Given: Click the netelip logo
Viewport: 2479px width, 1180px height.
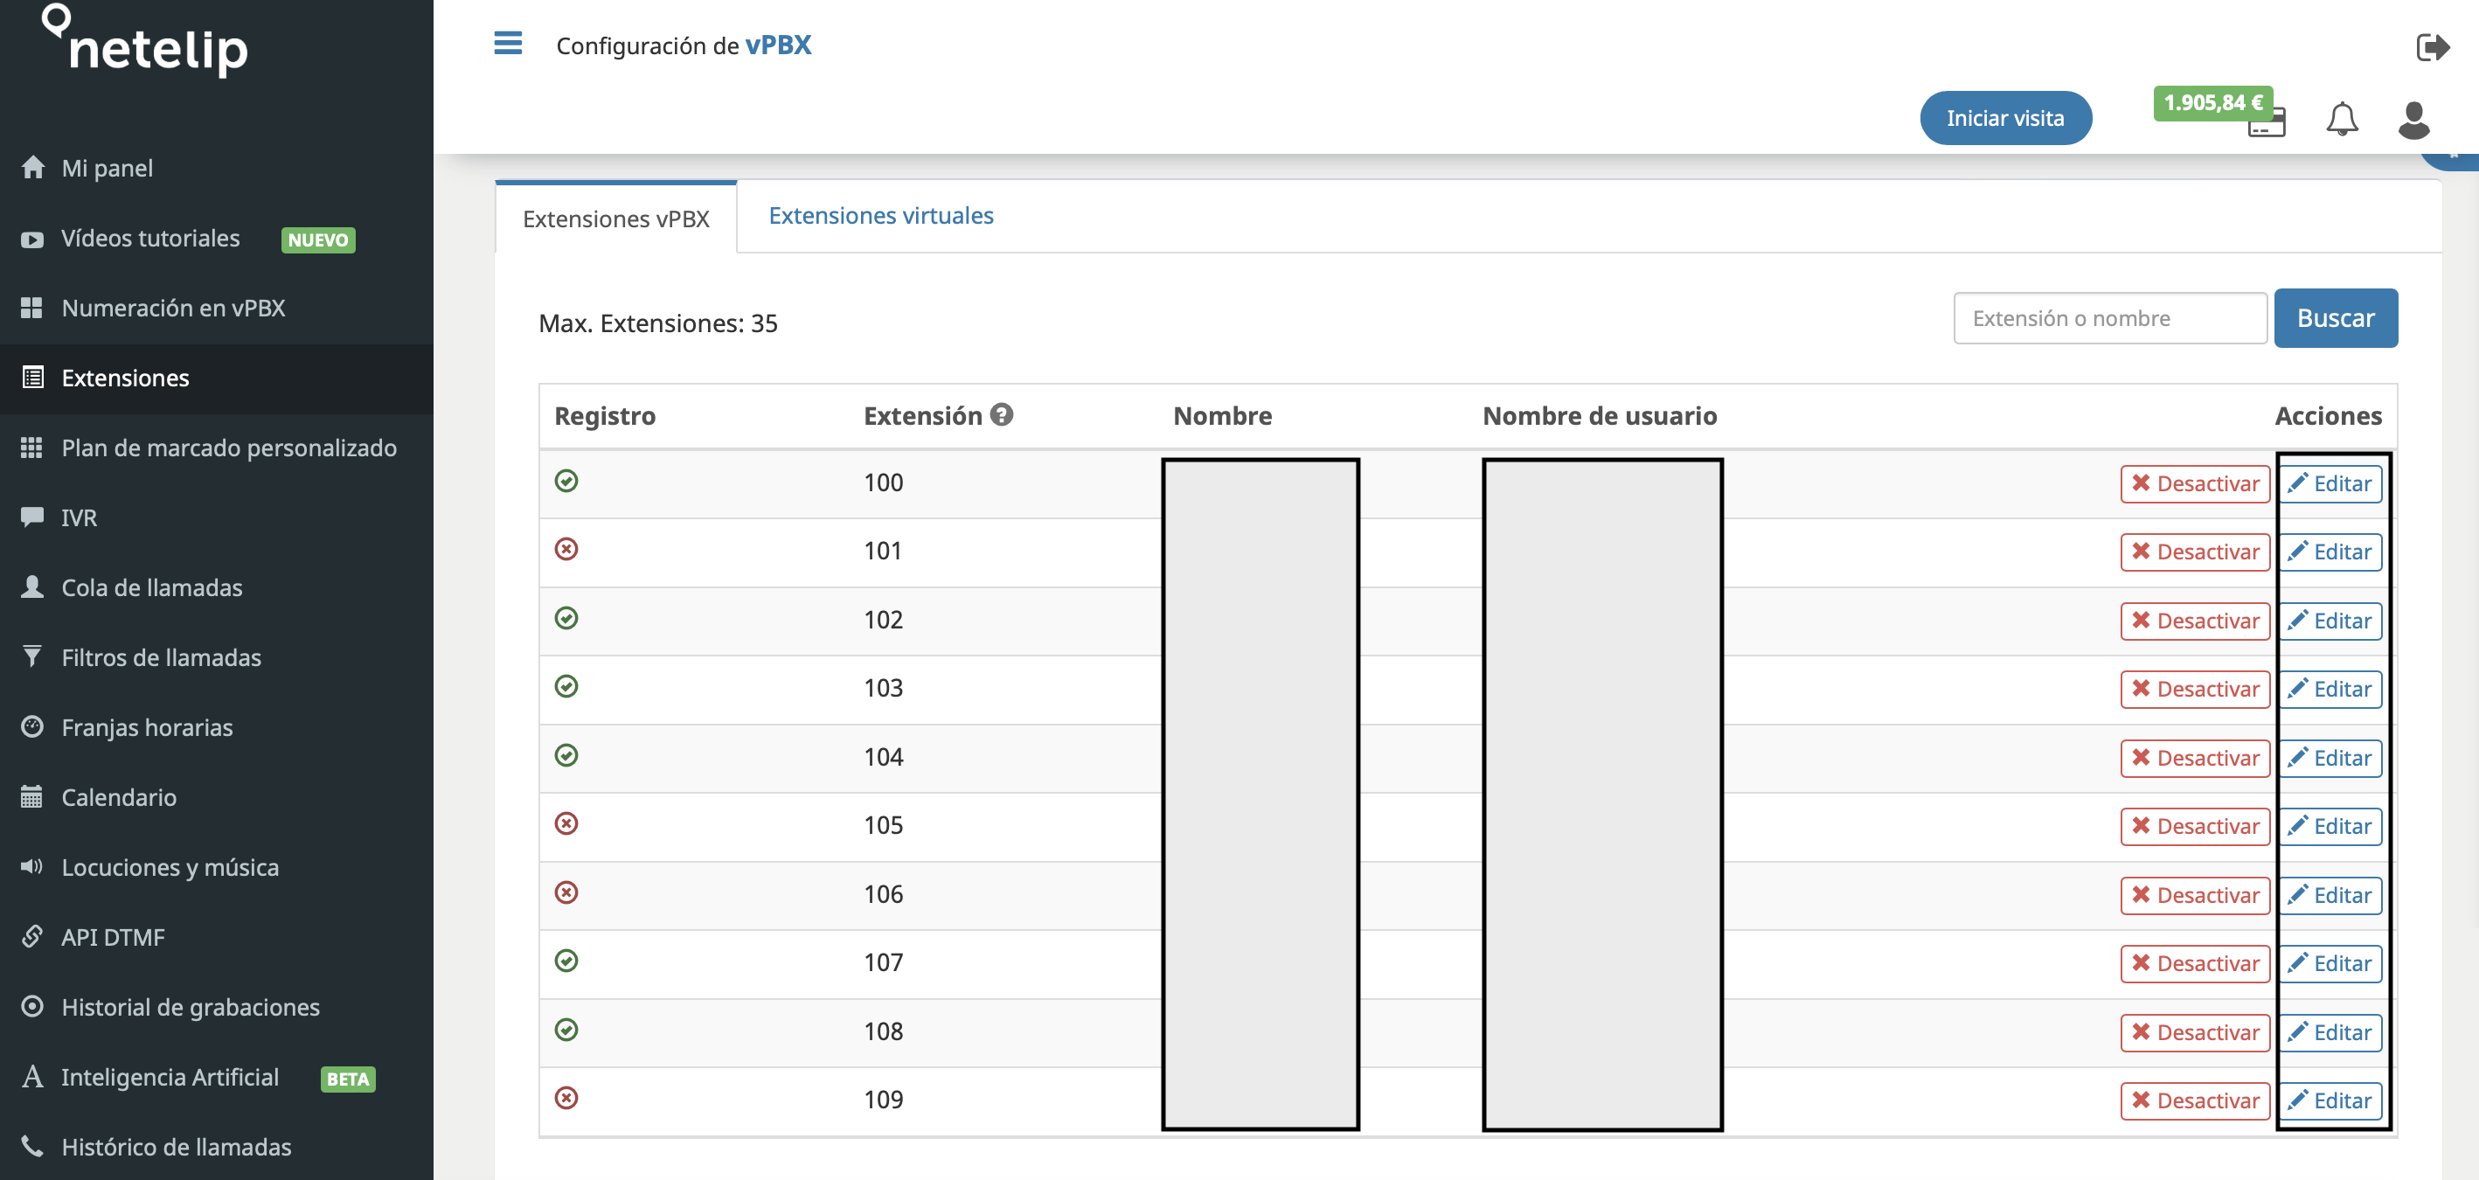Looking at the screenshot, I should [x=145, y=42].
